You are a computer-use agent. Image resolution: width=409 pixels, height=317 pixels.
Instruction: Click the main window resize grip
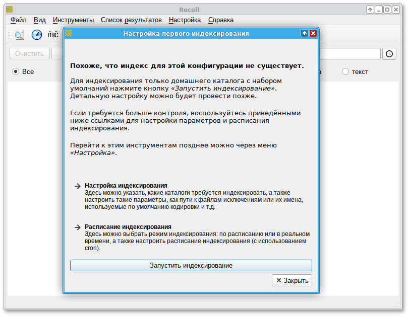[397, 304]
